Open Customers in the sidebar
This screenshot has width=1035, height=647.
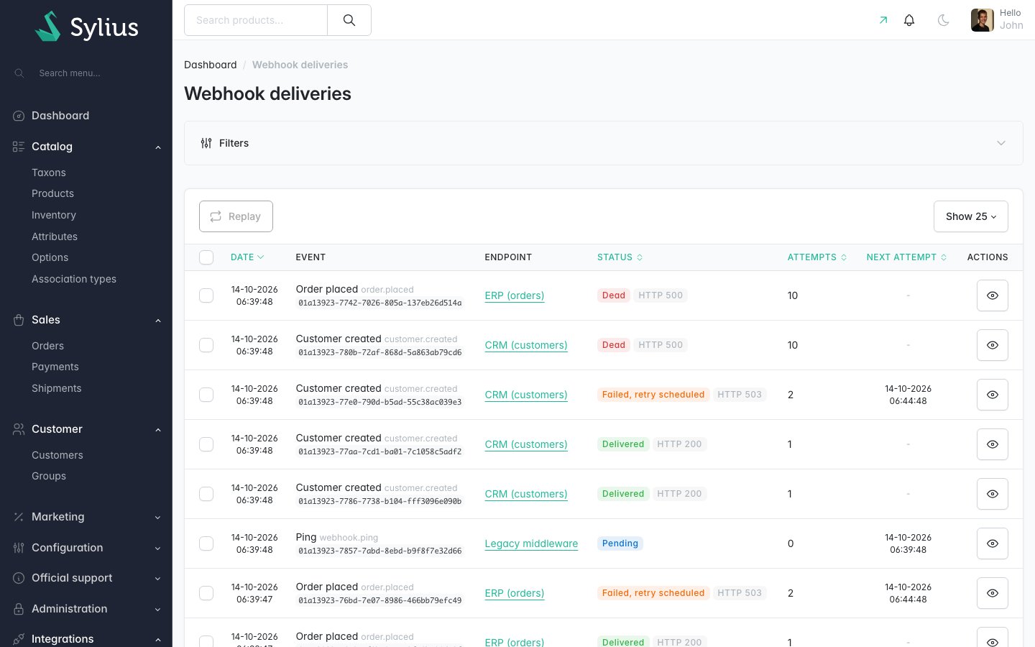[x=57, y=455]
